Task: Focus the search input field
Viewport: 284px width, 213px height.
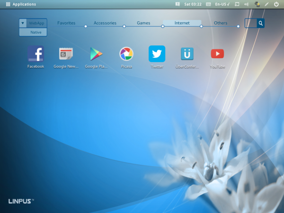Action: (x=251, y=23)
